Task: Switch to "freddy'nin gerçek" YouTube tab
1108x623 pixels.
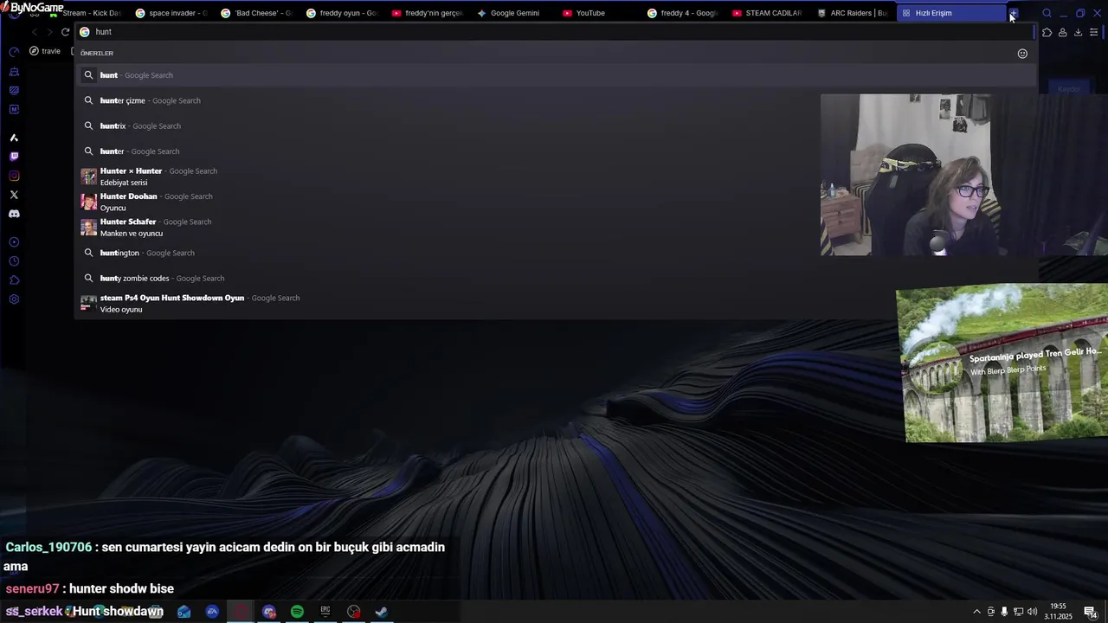Action: tap(427, 13)
